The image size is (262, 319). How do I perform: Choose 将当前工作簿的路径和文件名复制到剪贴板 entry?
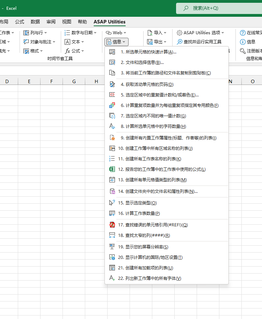coord(167,73)
